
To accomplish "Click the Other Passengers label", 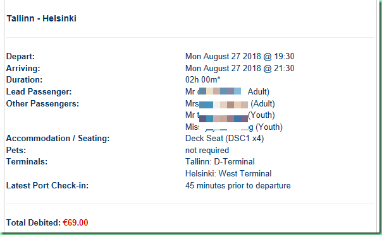I will [x=42, y=104].
